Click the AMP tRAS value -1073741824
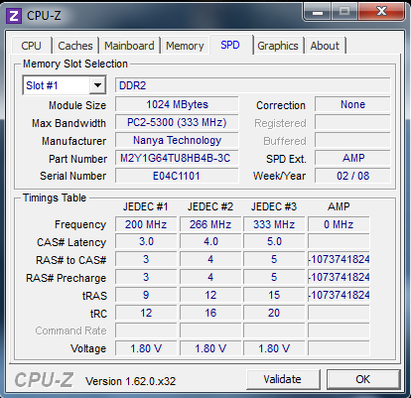The image size is (411, 398). tap(339, 295)
